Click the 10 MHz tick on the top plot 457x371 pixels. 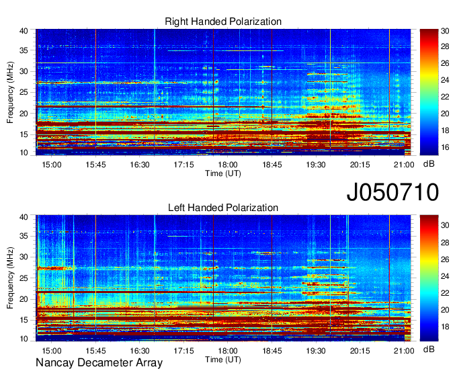[24, 153]
